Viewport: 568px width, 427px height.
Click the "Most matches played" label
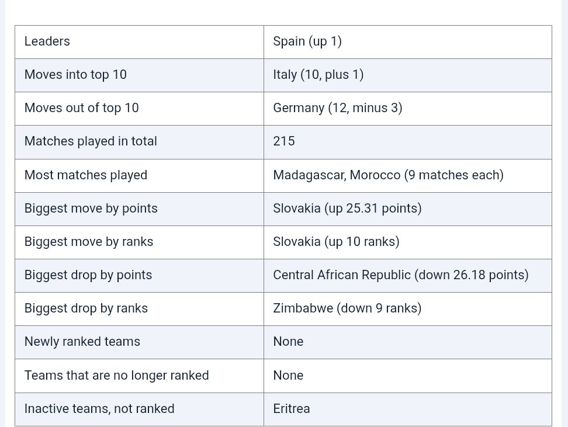[x=86, y=175]
